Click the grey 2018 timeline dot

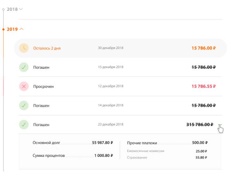[3, 9]
